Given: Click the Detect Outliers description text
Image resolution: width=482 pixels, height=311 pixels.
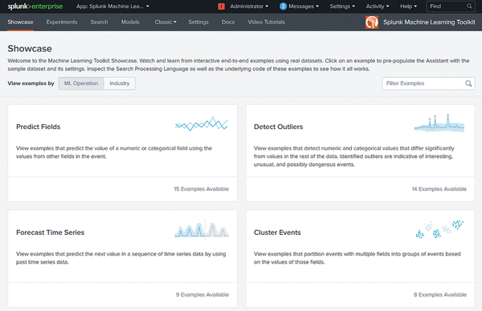Looking at the screenshot, I should click(354, 156).
